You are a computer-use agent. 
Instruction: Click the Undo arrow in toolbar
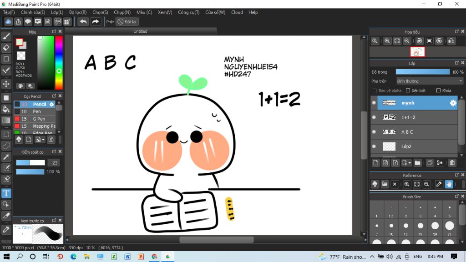click(x=83, y=22)
